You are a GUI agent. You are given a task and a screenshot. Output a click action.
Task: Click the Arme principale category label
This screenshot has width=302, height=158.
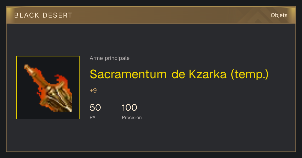(109, 58)
